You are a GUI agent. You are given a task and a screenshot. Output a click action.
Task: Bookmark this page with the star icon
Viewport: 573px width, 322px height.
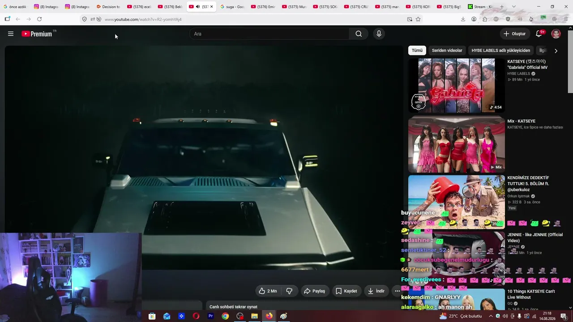coord(418,19)
